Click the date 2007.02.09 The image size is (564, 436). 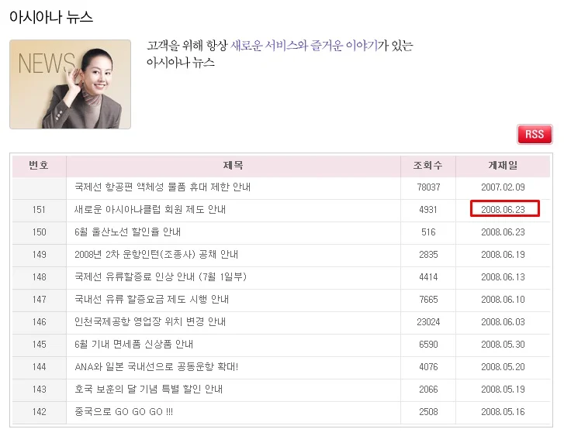pyautogui.click(x=503, y=187)
